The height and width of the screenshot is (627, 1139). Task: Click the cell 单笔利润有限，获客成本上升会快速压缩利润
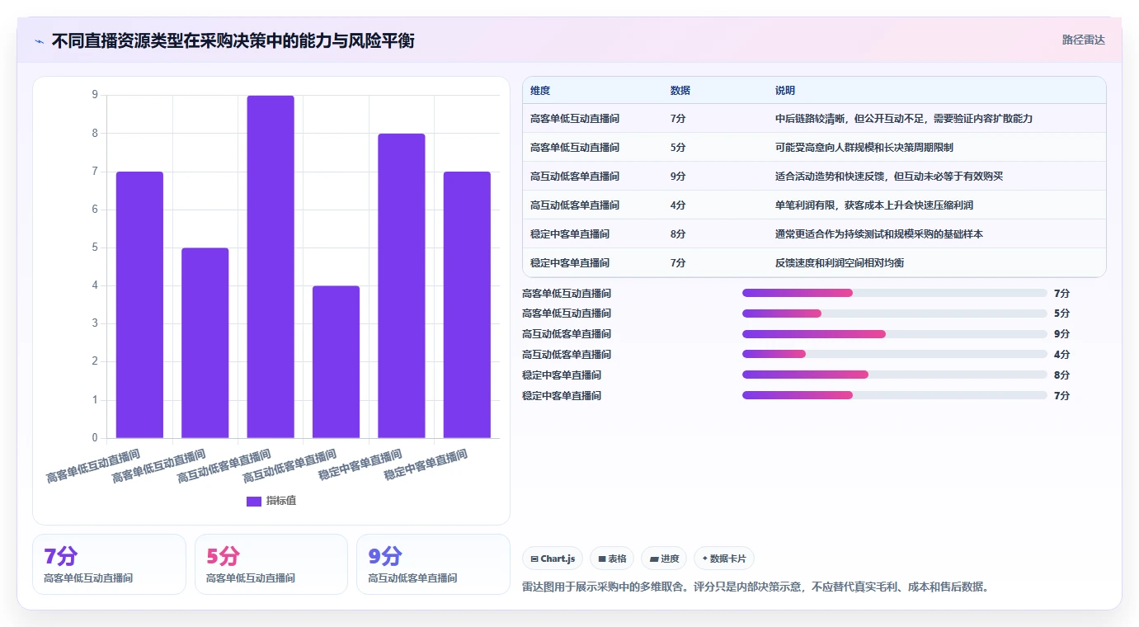(x=874, y=205)
